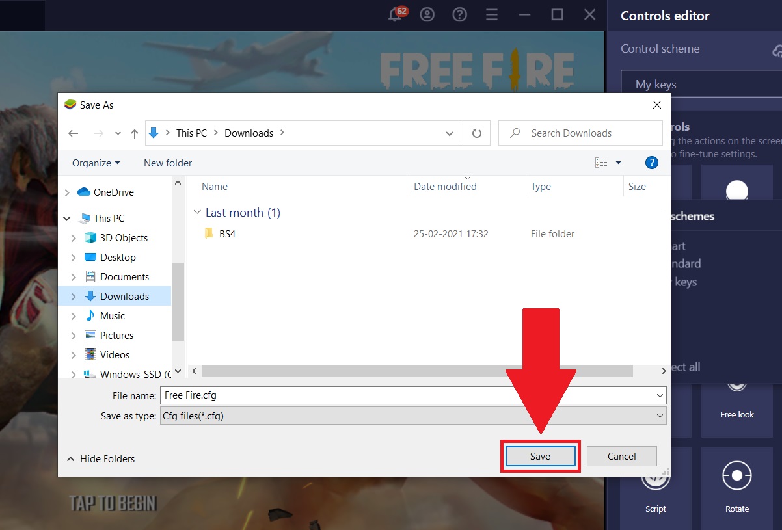
Task: Open the BlueStacks notifications bell
Action: (x=395, y=14)
